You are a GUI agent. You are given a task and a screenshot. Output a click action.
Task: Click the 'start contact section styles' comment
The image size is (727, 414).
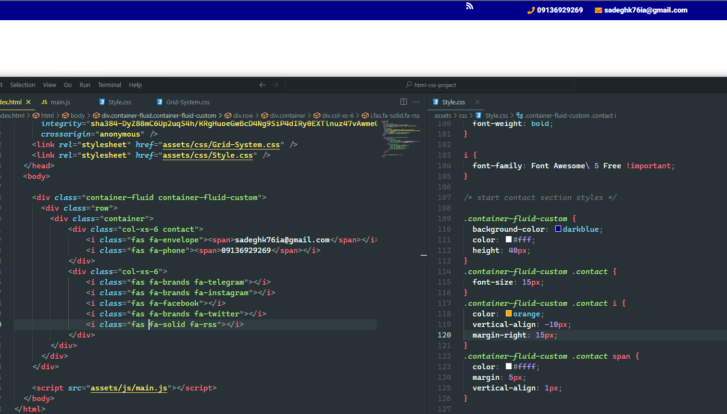(x=540, y=198)
